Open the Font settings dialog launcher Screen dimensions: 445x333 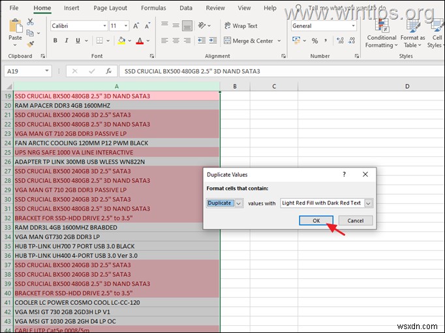pyautogui.click(x=152, y=56)
